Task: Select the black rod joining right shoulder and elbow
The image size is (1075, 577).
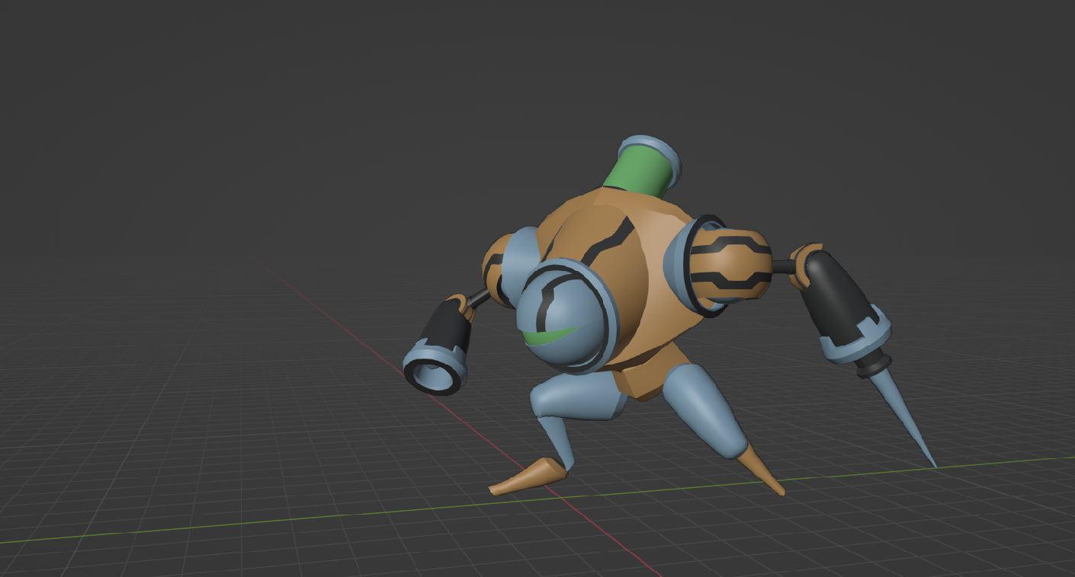Action: 781,266
